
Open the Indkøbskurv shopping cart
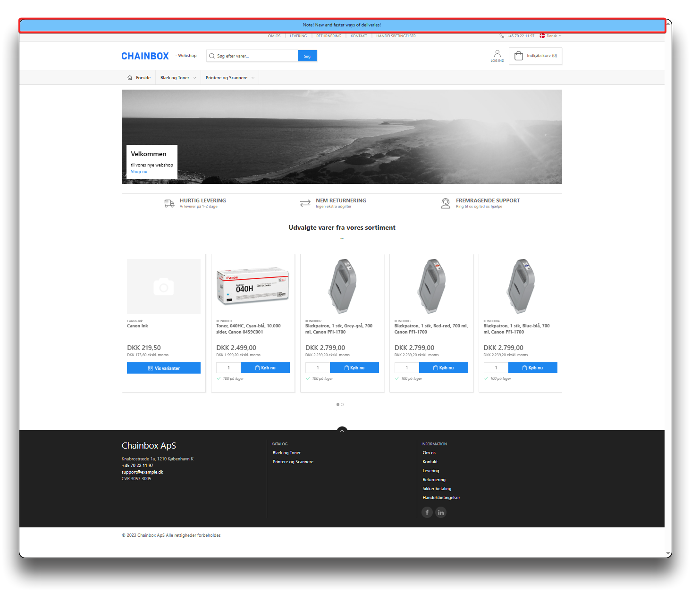click(535, 56)
